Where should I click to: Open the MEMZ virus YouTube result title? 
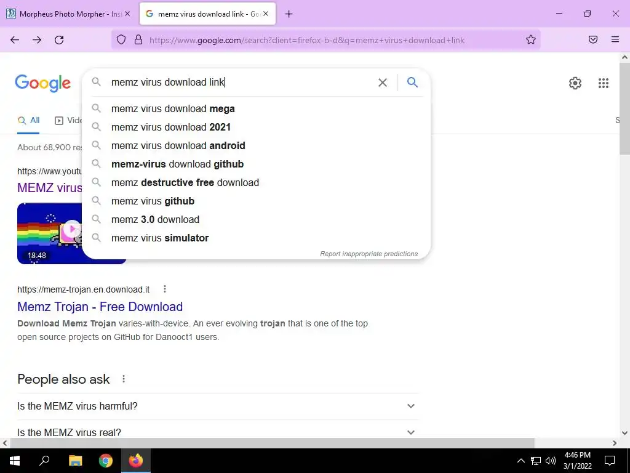tap(49, 188)
